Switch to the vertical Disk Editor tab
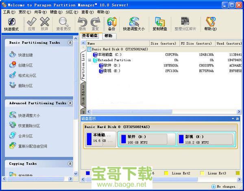This screenshot has height=191, width=244. (x=83, y=94)
